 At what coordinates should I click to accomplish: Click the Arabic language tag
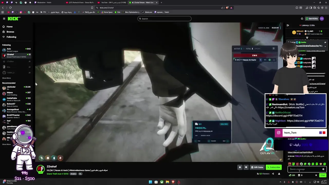74,174
